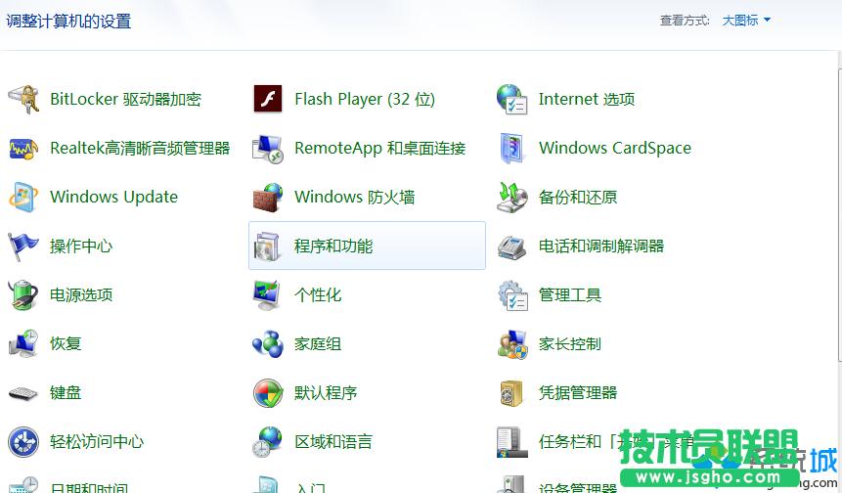Open the Internet 选项 globe icon
The width and height of the screenshot is (842, 493).
click(x=512, y=99)
